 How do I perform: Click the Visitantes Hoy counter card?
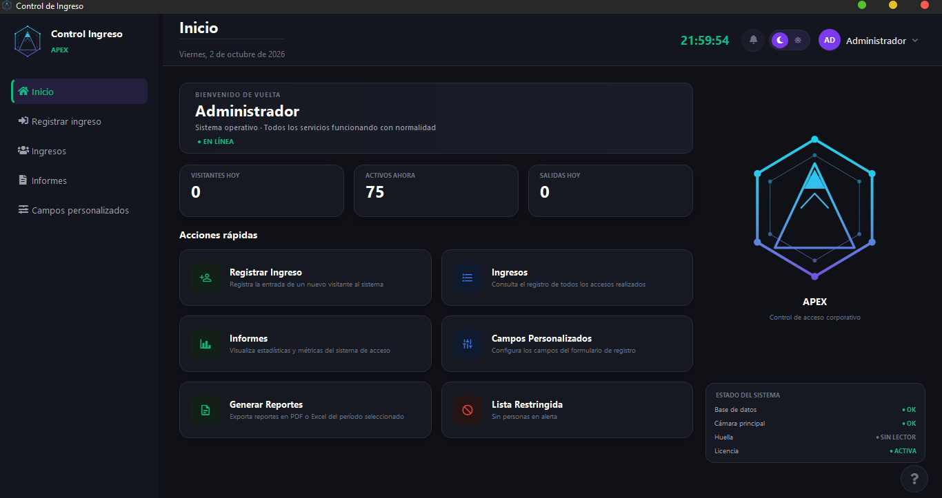[261, 191]
